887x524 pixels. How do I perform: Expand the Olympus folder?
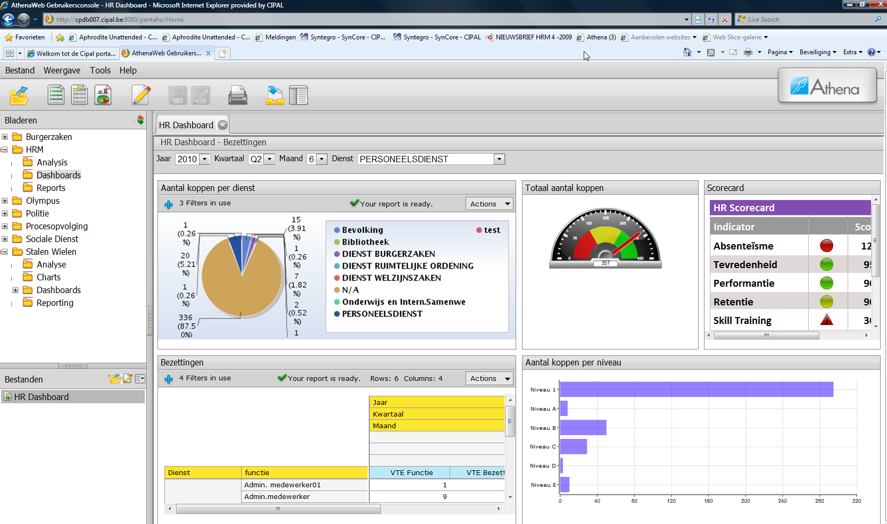(5, 201)
